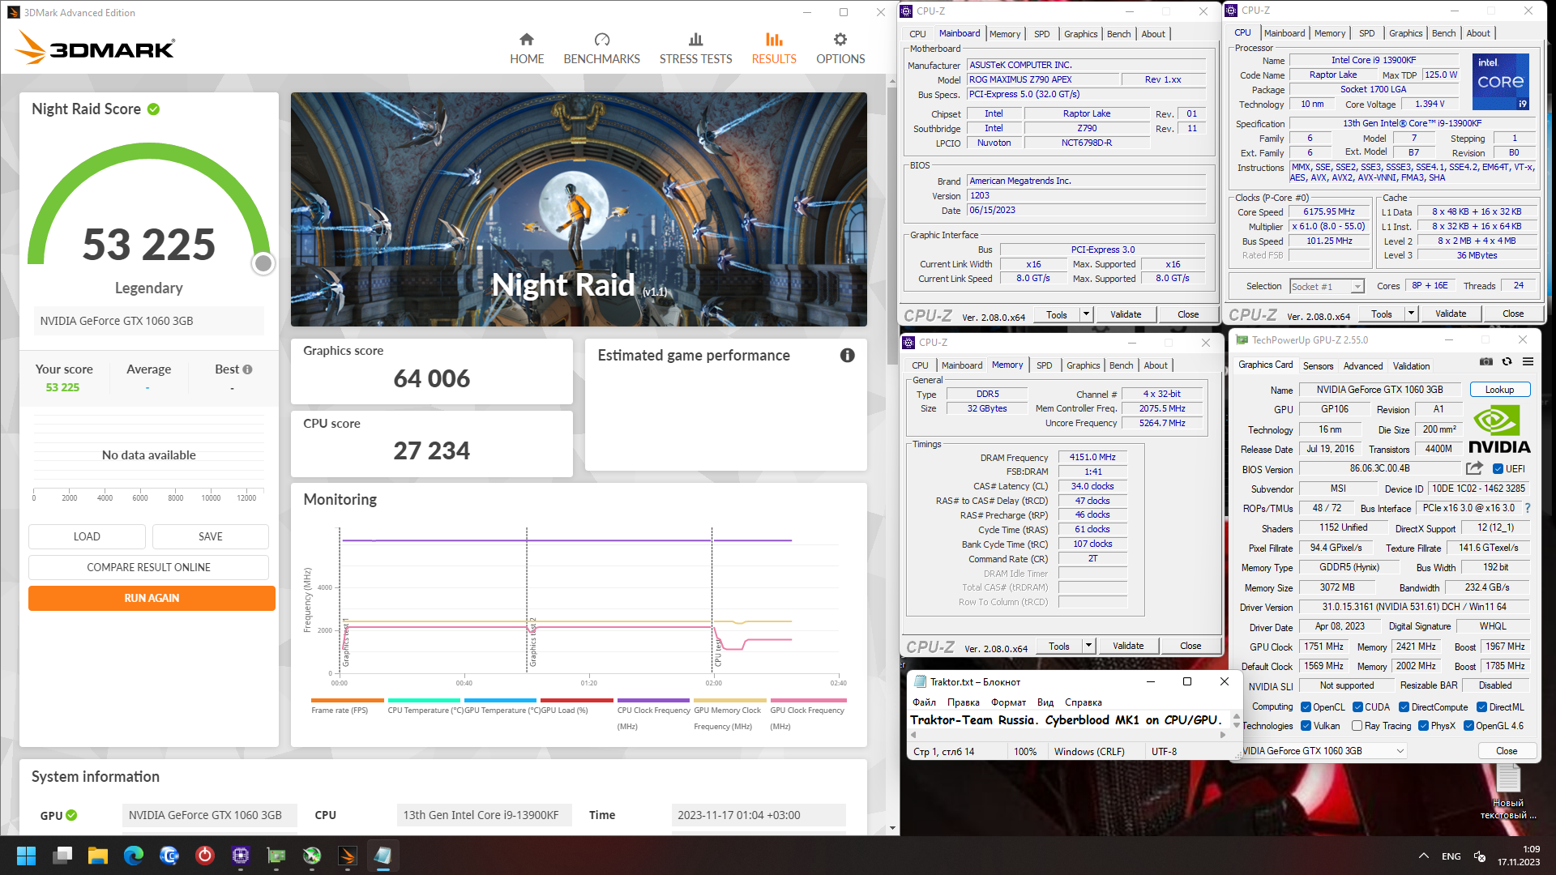Click Estimated game performance info icon
This screenshot has height=875, width=1556.
tap(848, 355)
